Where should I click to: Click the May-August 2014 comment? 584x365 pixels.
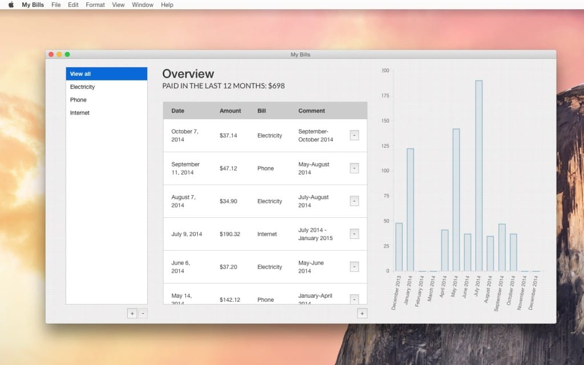click(314, 168)
